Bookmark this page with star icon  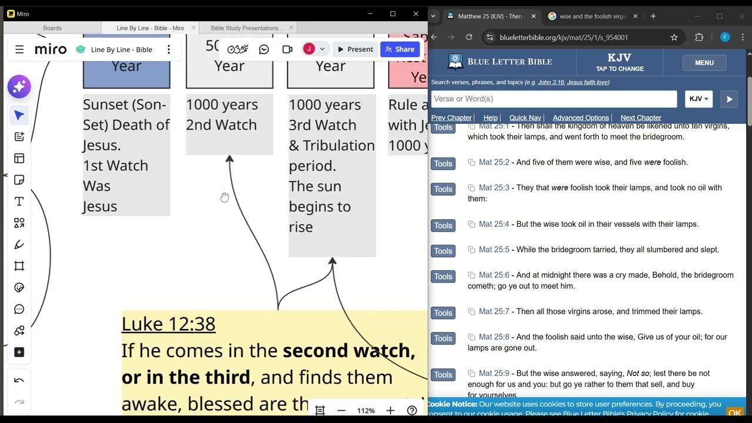(x=674, y=37)
